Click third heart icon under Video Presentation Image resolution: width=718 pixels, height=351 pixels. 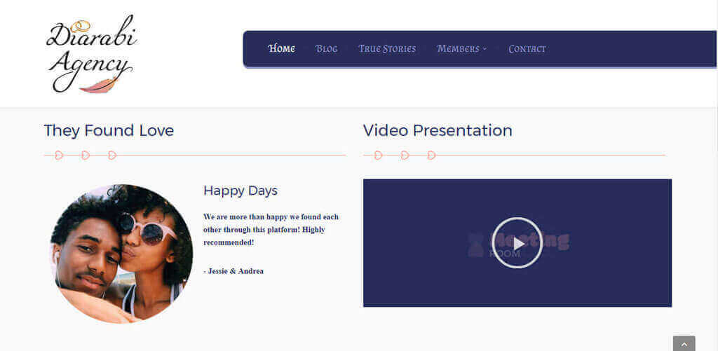(x=431, y=155)
